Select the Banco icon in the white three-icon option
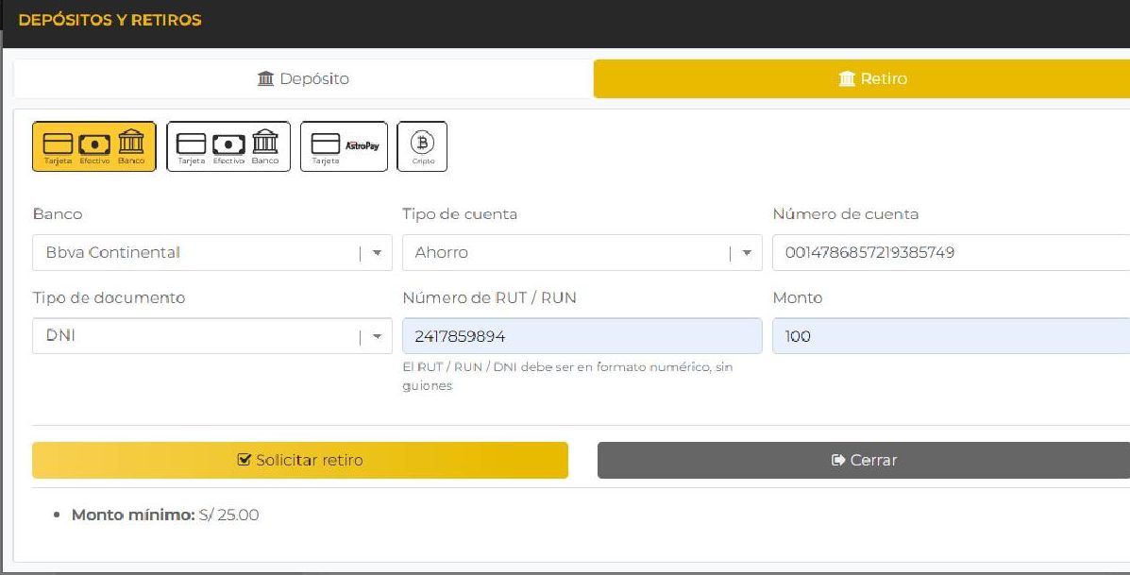Image resolution: width=1130 pixels, height=575 pixels. [265, 143]
